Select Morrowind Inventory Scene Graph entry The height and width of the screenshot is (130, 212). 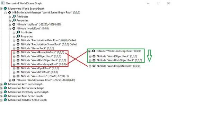(28, 92)
